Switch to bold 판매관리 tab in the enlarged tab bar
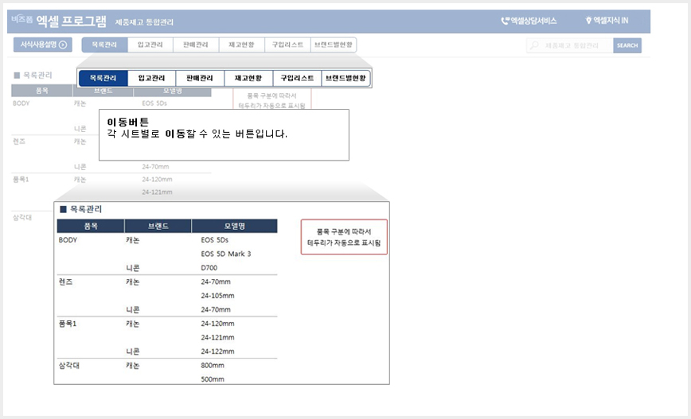 [x=200, y=78]
